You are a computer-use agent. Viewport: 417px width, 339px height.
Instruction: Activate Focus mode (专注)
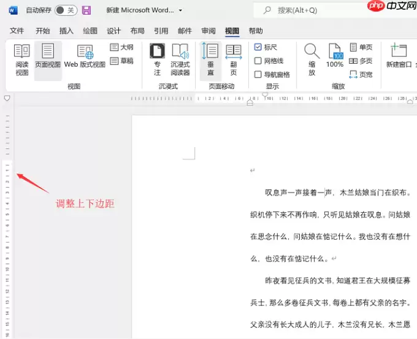point(157,60)
